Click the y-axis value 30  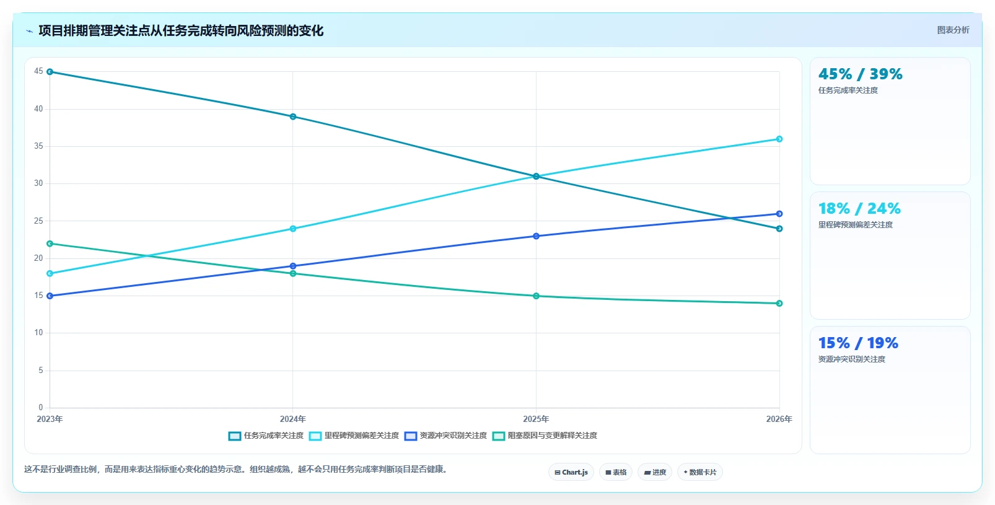click(38, 183)
